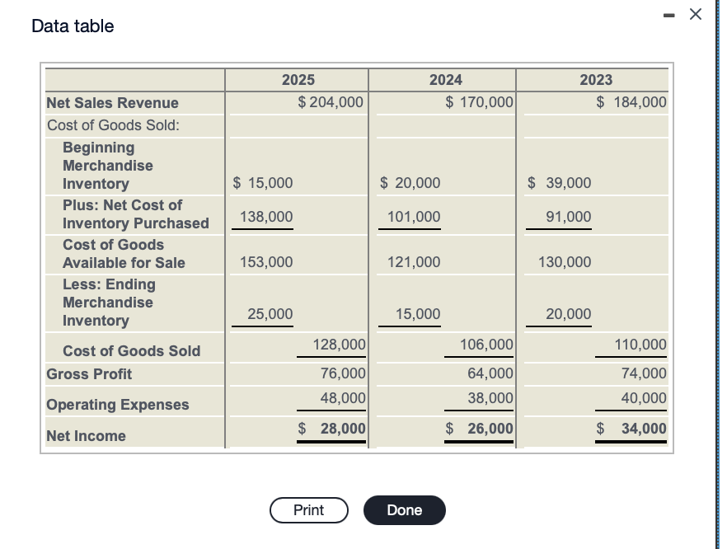
Task: Click the Data table title text
Action: pyautogui.click(x=71, y=26)
